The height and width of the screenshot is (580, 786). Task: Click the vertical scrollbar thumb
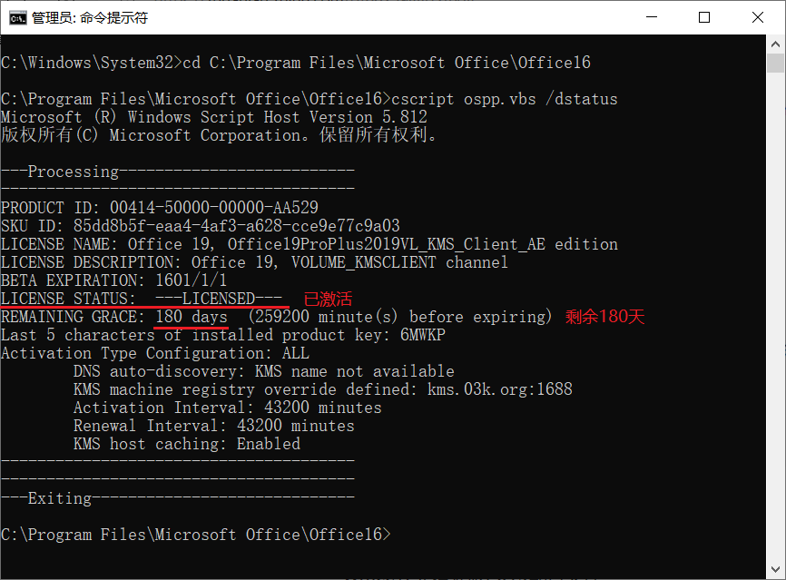click(x=775, y=64)
